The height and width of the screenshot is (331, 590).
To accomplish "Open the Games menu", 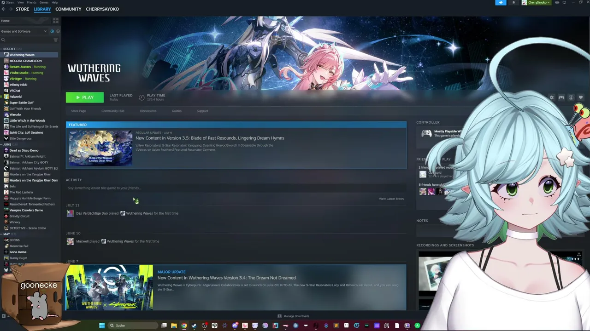I will [44, 2].
